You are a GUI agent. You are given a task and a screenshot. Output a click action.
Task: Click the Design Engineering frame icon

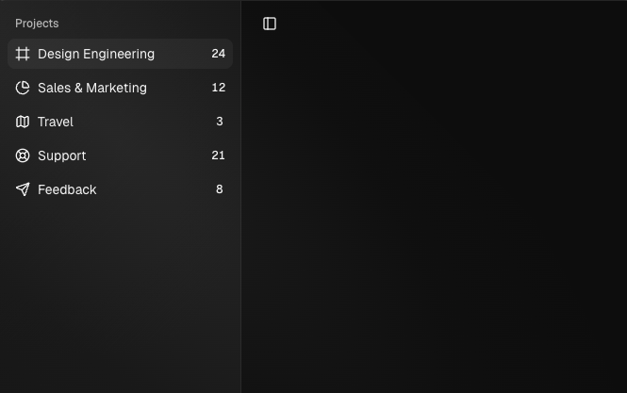click(x=23, y=54)
